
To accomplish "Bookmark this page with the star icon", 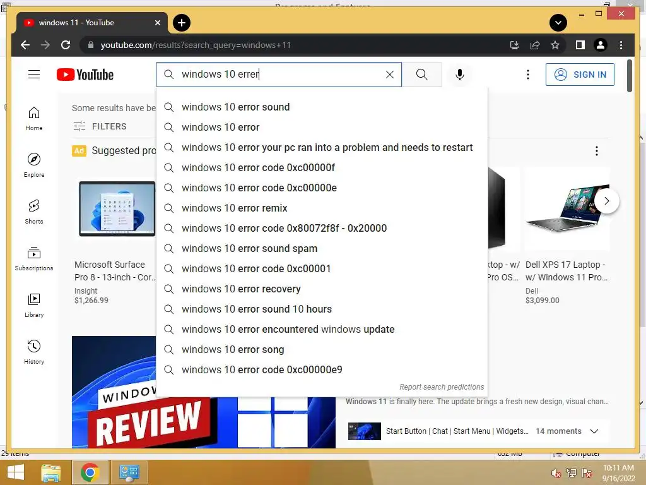I will coord(555,45).
